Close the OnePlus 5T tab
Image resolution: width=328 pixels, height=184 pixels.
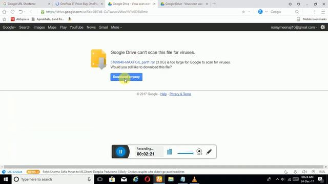pos(102,4)
